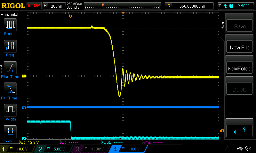Click the speaker mute icon
256x153 pixels.
pyautogui.click(x=247, y=149)
